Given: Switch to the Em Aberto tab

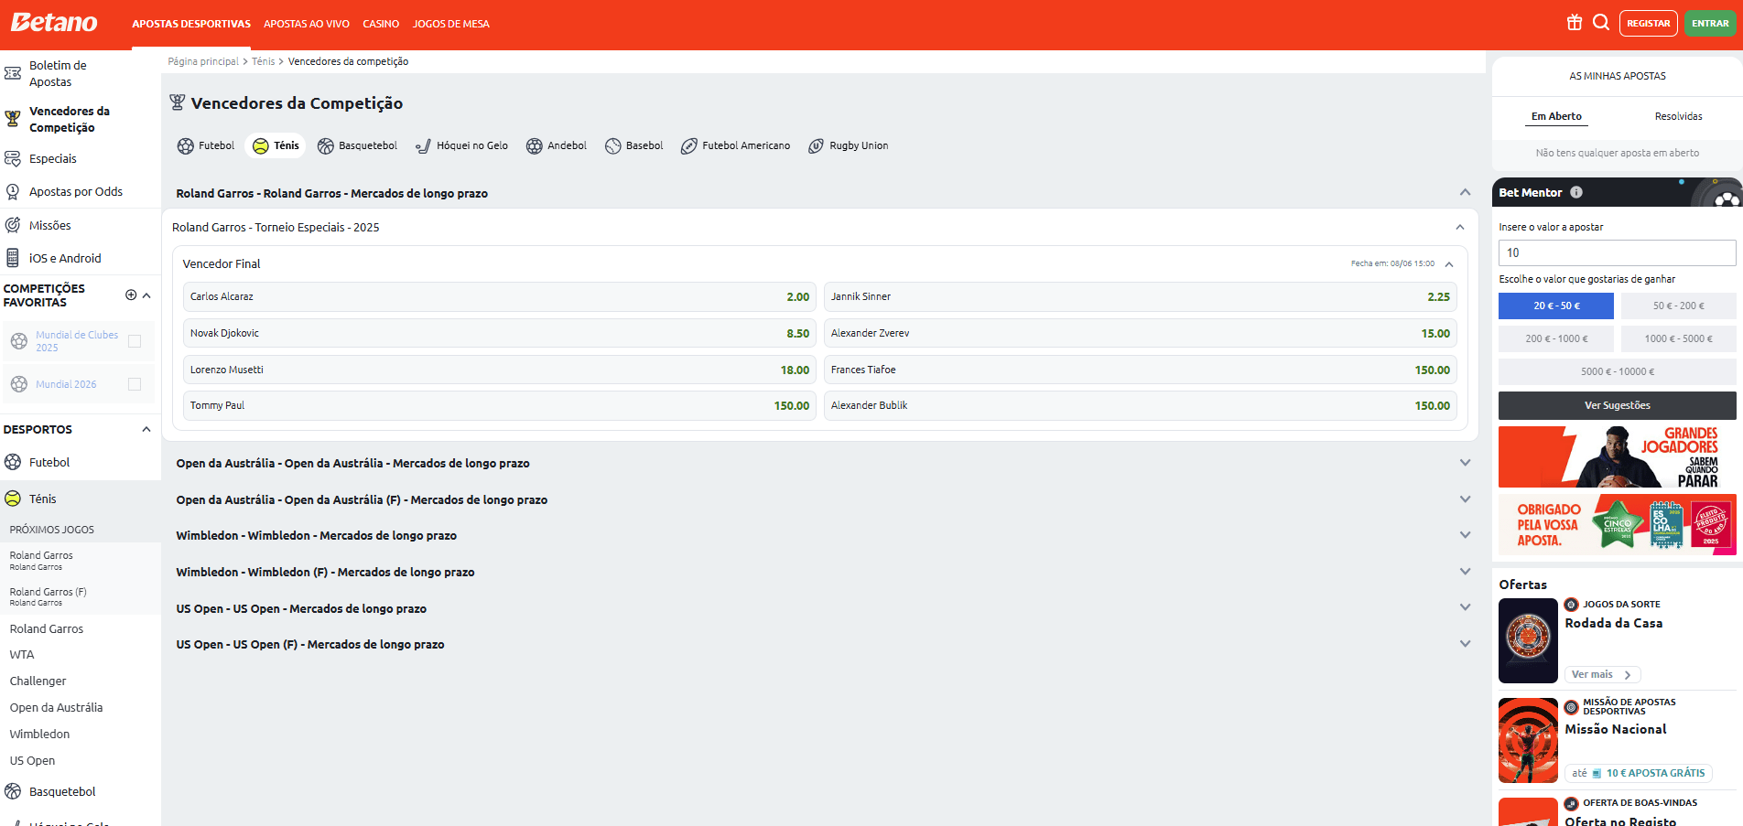Looking at the screenshot, I should (x=1556, y=116).
